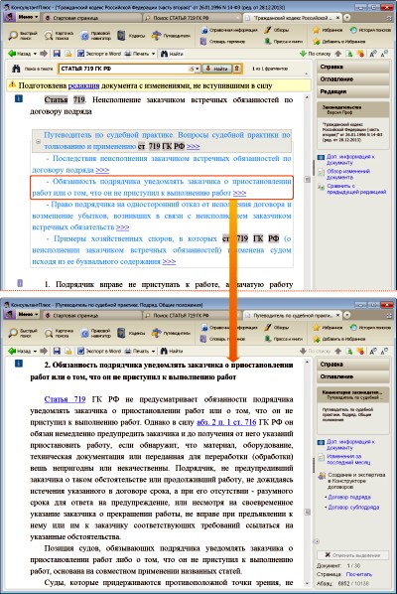Click in СТАТЬЯ 719 ГК РФ search field
This screenshot has height=594, width=397.
[123, 69]
